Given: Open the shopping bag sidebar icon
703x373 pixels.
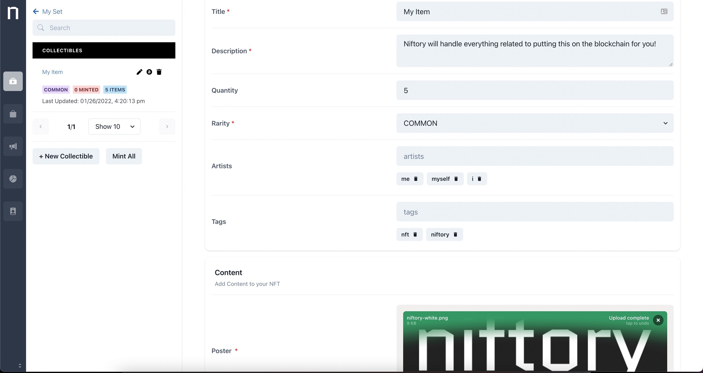Looking at the screenshot, I should (x=13, y=114).
